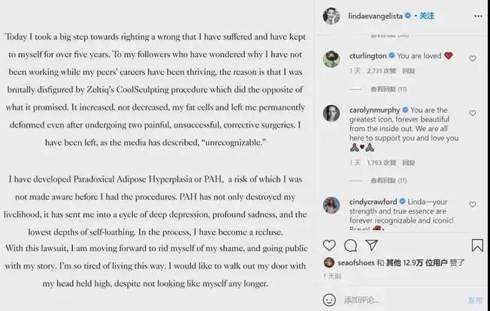Like the post with the heart icon

point(329,245)
